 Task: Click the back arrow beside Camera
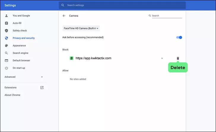[64, 16]
